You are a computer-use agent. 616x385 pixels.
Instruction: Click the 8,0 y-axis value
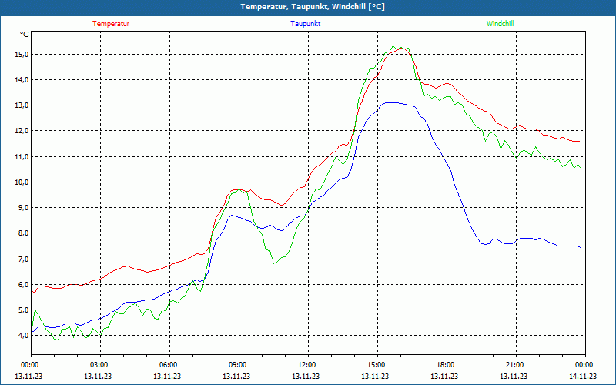(23, 233)
